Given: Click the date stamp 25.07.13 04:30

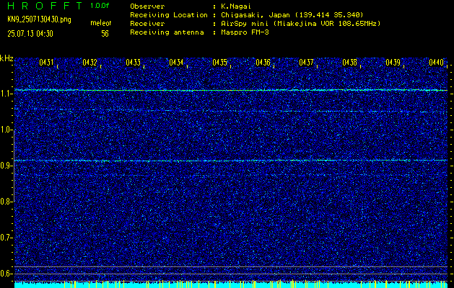Looking at the screenshot, I should [x=30, y=34].
